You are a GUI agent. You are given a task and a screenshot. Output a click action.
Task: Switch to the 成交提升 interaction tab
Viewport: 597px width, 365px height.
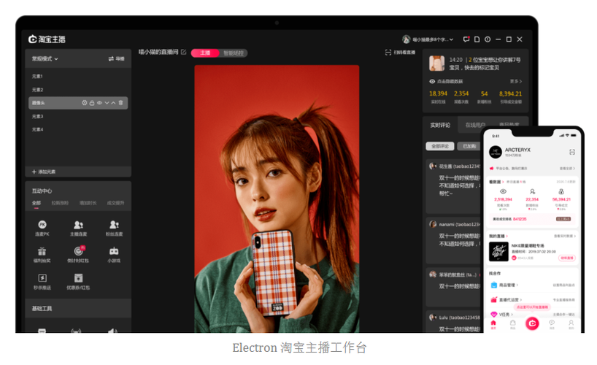click(116, 203)
